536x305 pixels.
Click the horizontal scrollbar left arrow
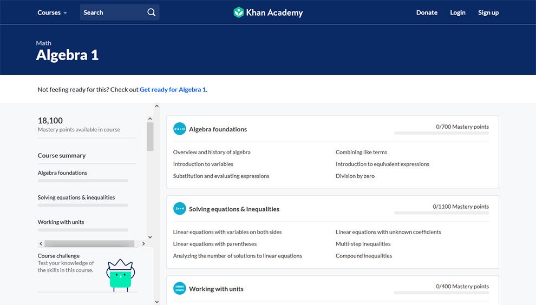click(x=41, y=243)
